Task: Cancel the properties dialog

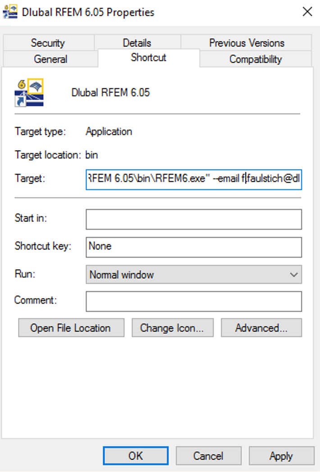Action: pyautogui.click(x=208, y=456)
